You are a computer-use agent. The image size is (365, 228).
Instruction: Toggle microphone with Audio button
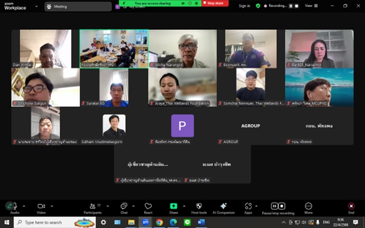tap(15, 209)
